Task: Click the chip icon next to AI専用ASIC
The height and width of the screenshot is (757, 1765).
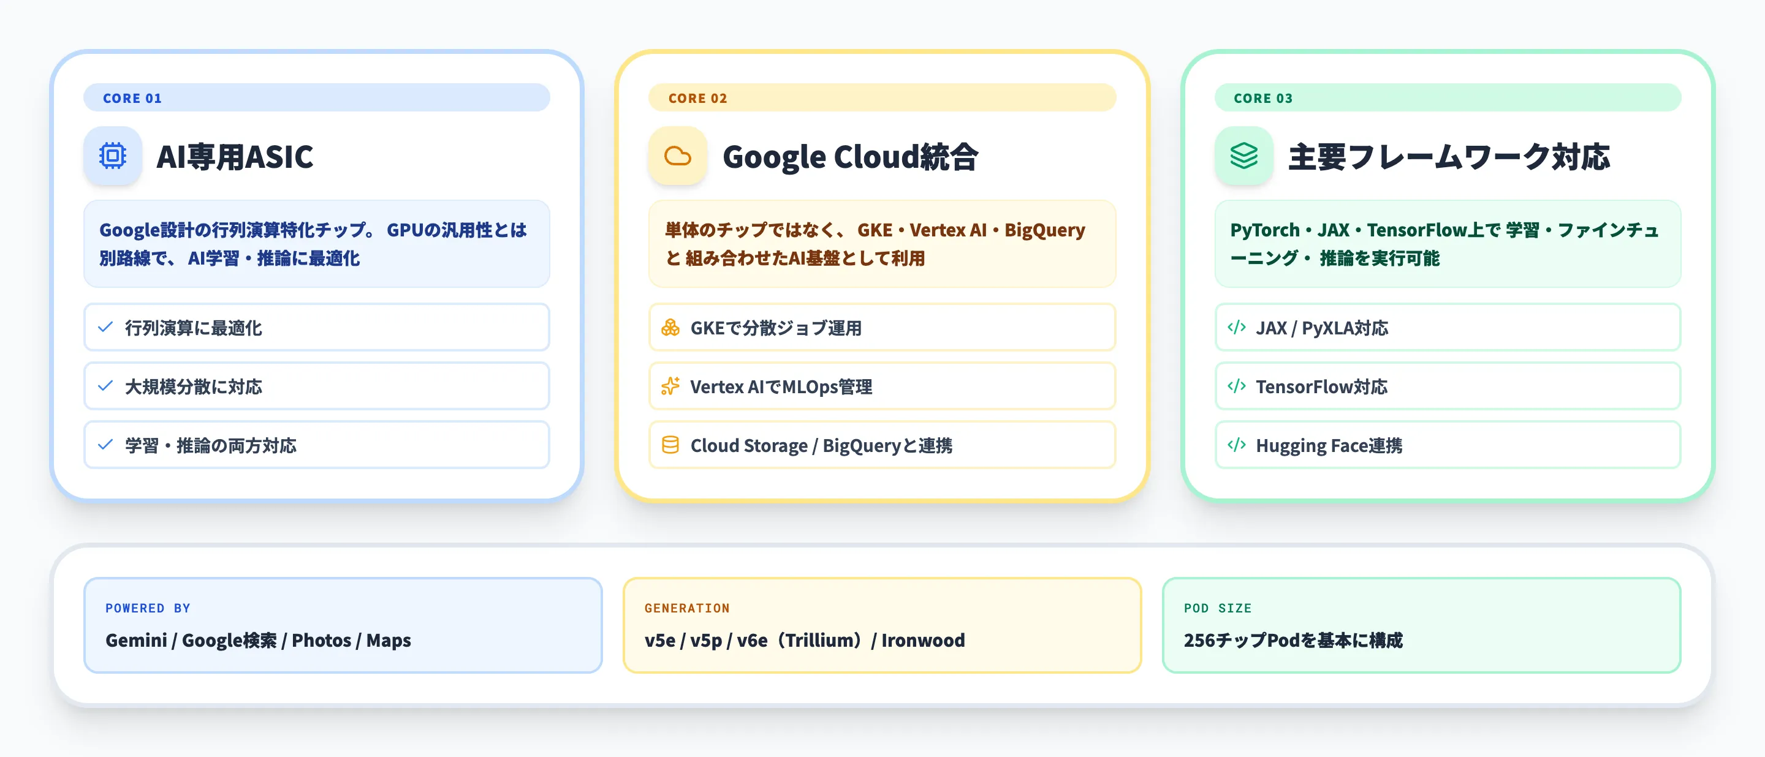Action: point(112,156)
